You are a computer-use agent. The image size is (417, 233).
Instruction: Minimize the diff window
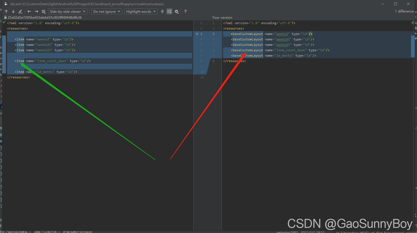(x=383, y=4)
